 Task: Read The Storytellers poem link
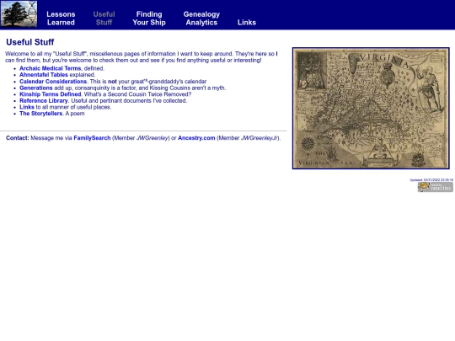(x=41, y=114)
